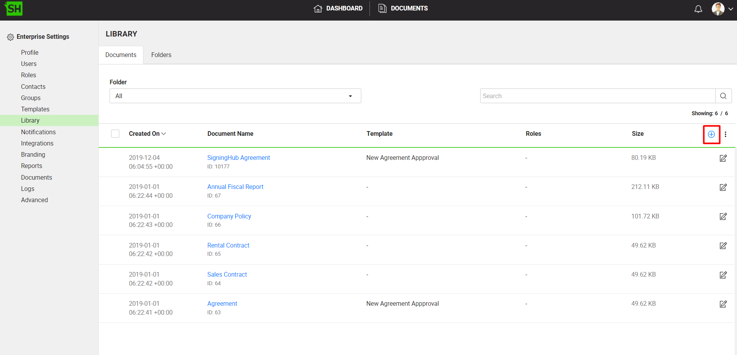Viewport: 737px width, 355px height.
Task: Edit the SigningHub Agreement document
Action: coord(723,158)
